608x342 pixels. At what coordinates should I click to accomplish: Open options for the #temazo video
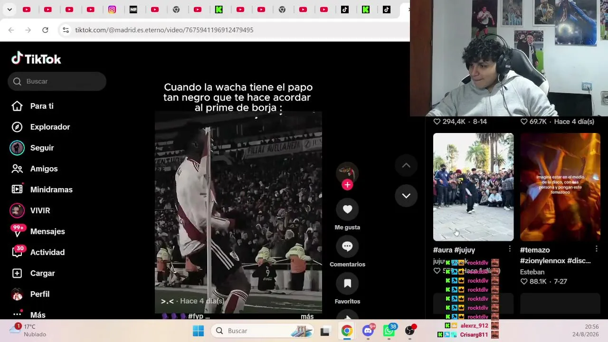pos(597,249)
